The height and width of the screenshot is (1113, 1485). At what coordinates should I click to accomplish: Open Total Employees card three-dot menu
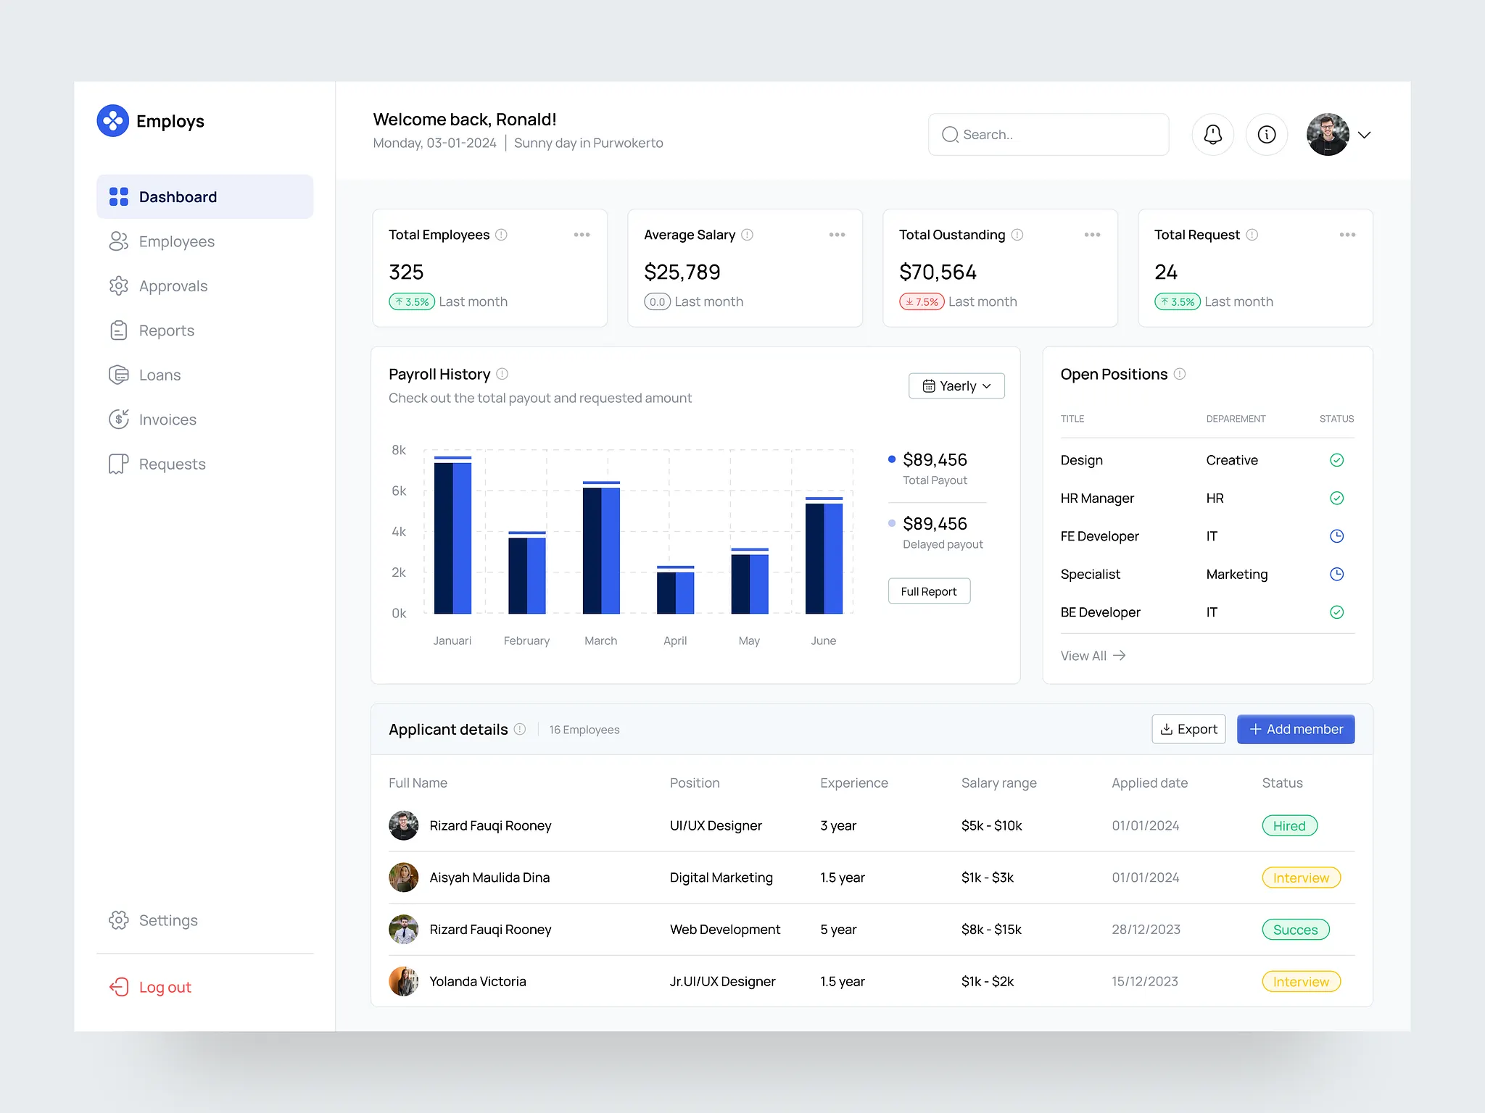(582, 235)
